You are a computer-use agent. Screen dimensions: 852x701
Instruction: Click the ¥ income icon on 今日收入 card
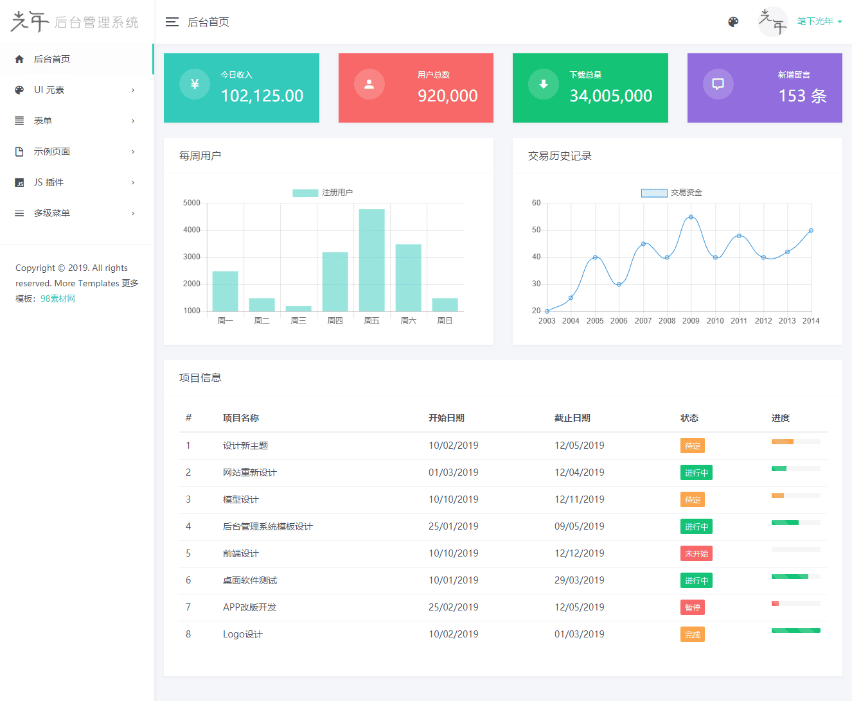[x=194, y=83]
